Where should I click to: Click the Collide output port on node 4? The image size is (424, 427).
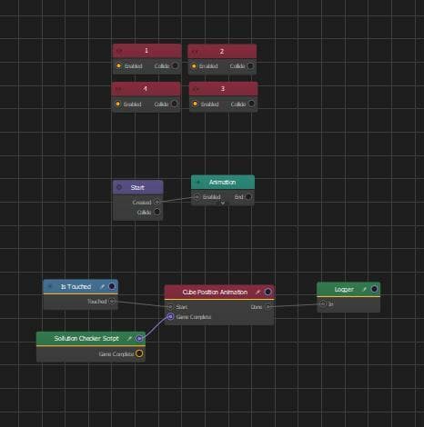coord(175,104)
